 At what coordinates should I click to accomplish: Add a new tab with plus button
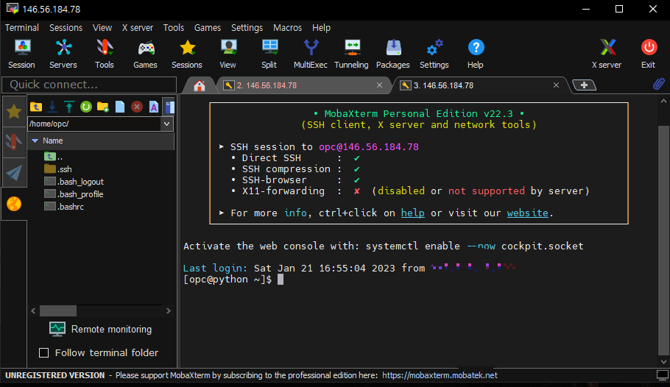point(584,85)
